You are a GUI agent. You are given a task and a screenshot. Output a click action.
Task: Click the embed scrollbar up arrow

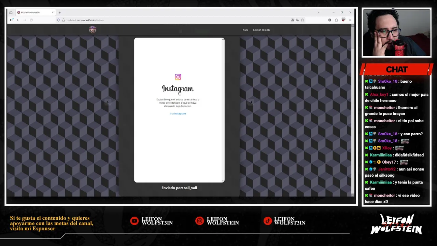pyautogui.click(x=223, y=39)
